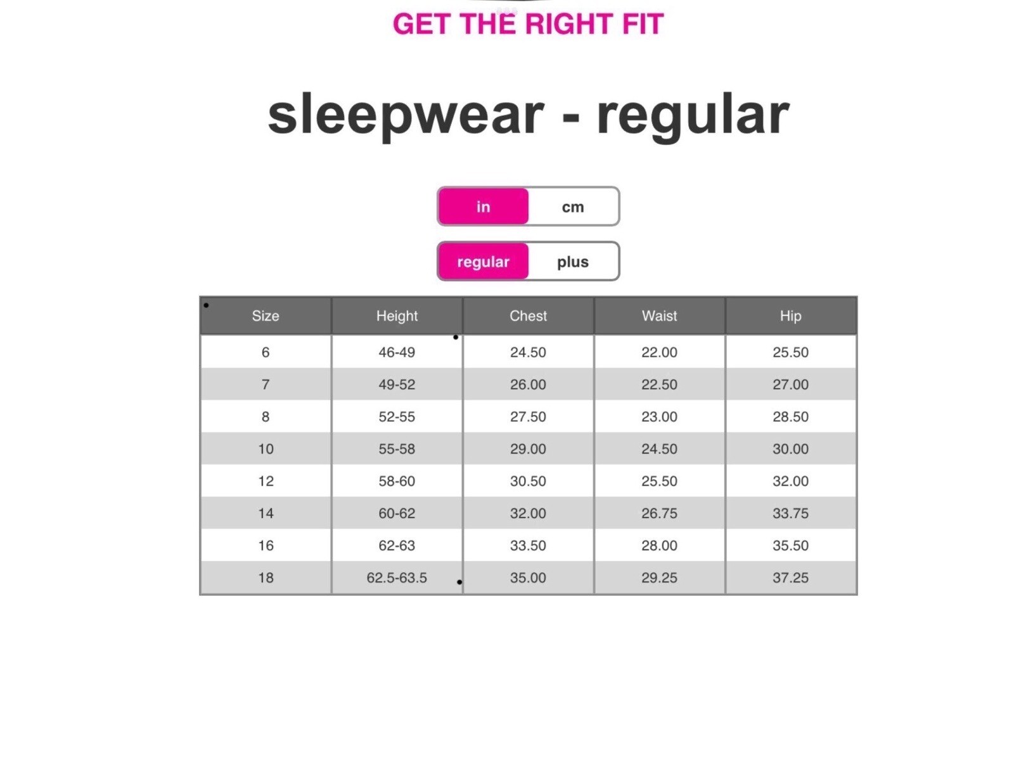Select the regular size option
The height and width of the screenshot is (760, 1014).
click(483, 262)
